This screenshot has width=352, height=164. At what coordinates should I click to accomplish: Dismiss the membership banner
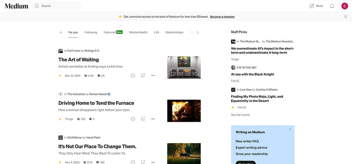(x=345, y=17)
